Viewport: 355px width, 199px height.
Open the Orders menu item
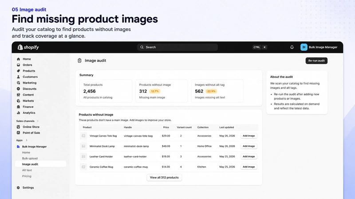pyautogui.click(x=28, y=65)
